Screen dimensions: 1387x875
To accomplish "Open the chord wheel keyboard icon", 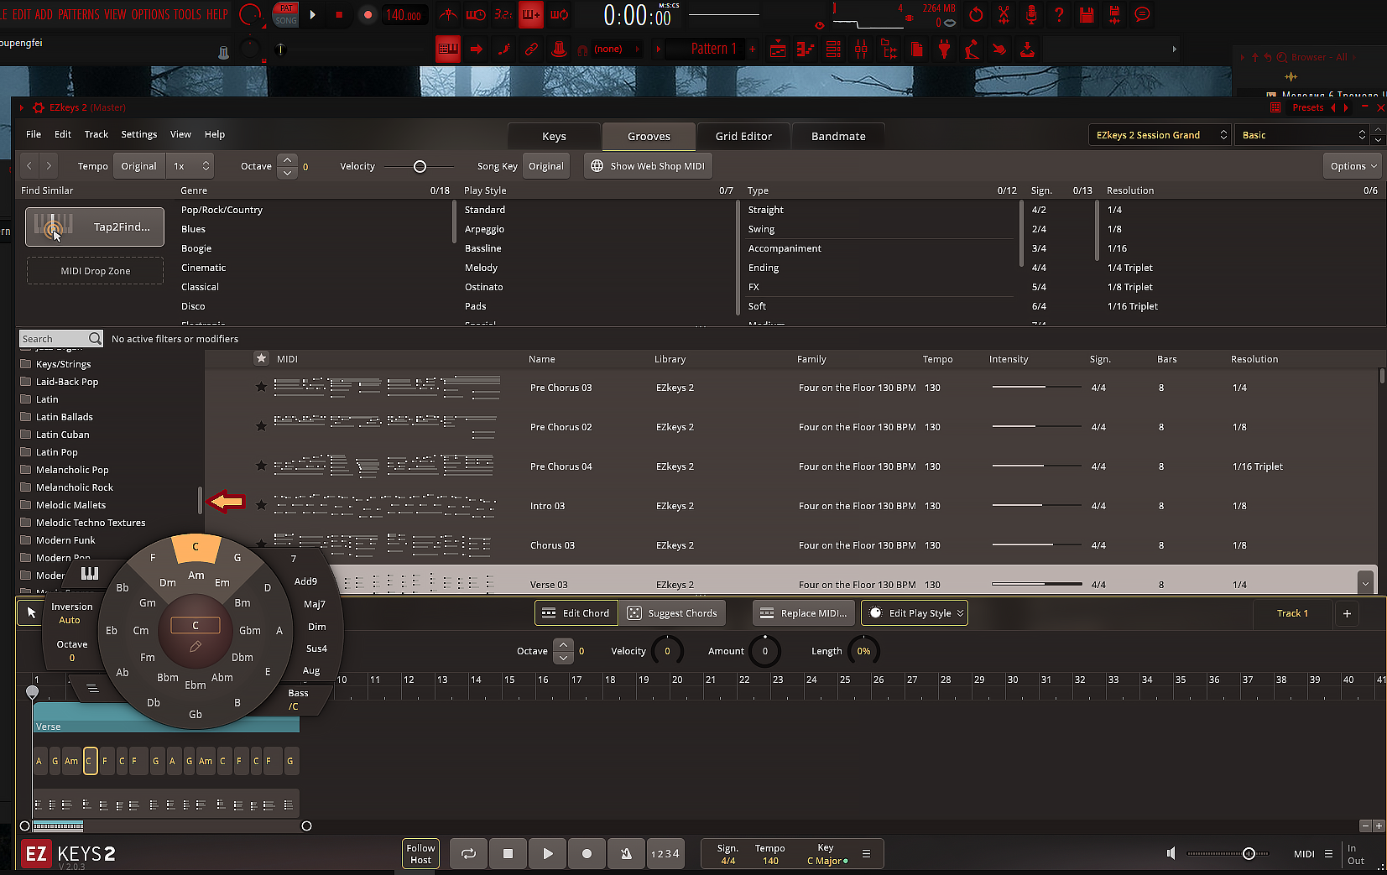I will [90, 574].
